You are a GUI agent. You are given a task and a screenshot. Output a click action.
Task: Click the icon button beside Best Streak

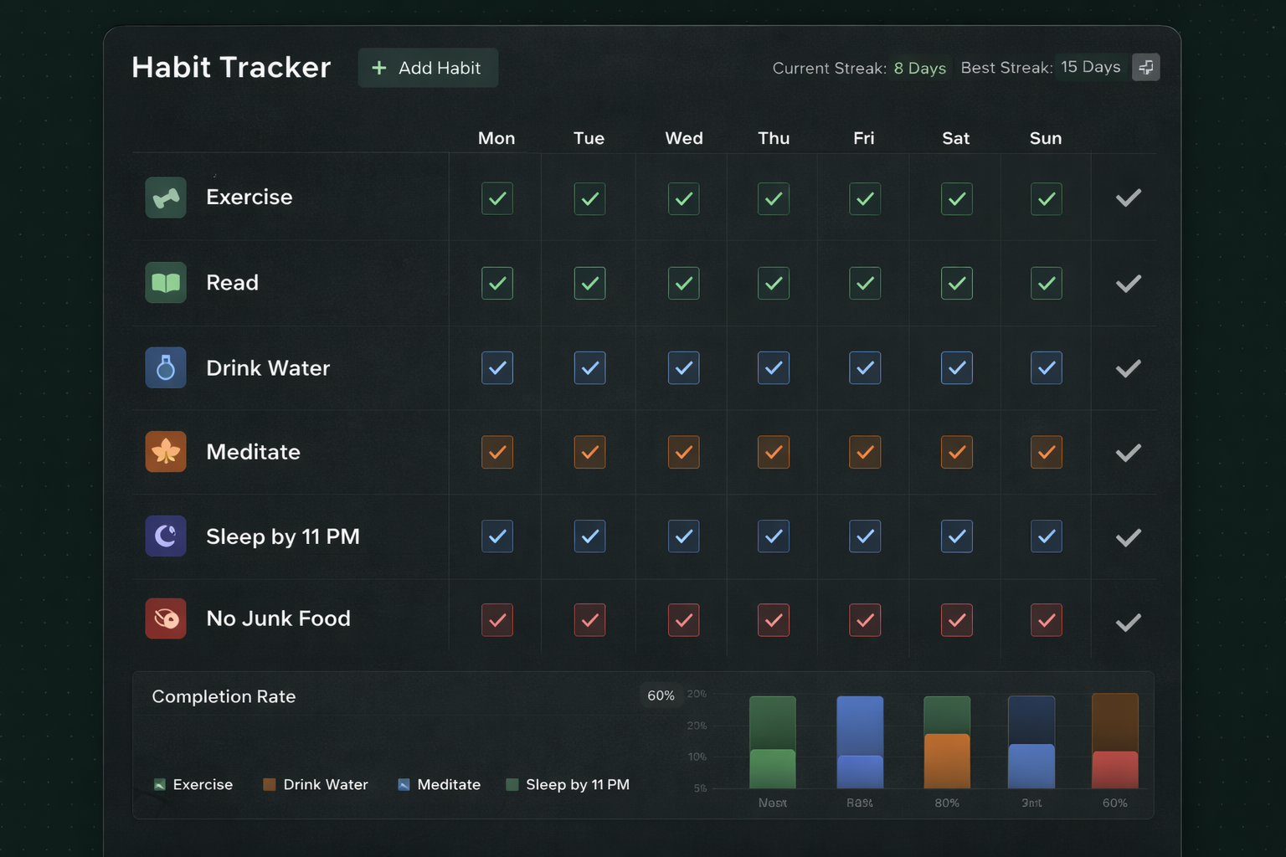click(1145, 67)
